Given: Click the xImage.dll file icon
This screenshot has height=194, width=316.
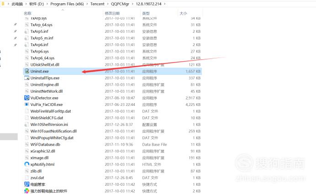Looking at the screenshot, I should pos(26,158).
